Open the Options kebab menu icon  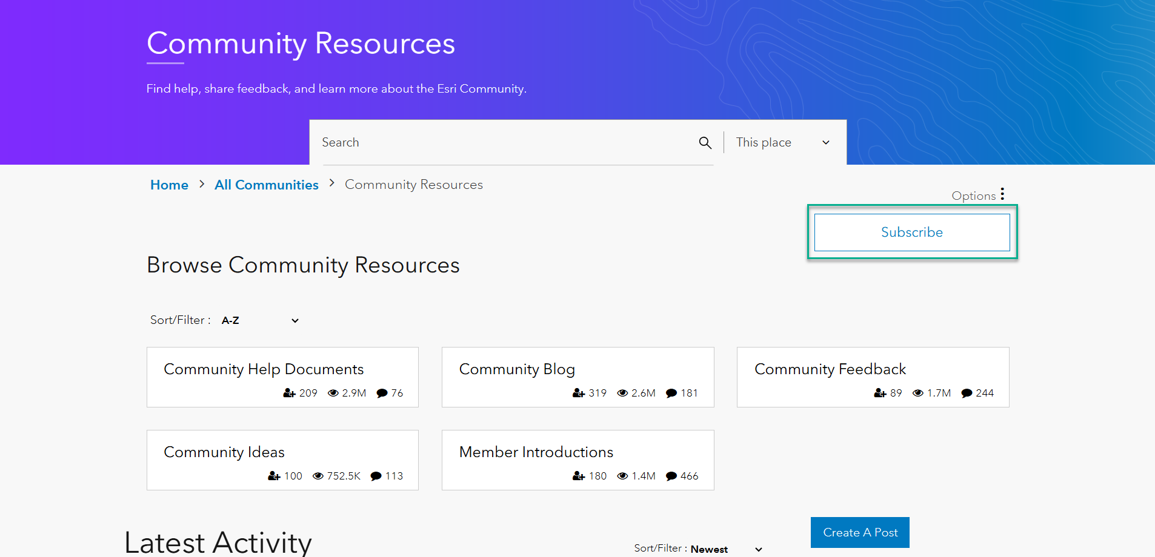[x=1003, y=194]
